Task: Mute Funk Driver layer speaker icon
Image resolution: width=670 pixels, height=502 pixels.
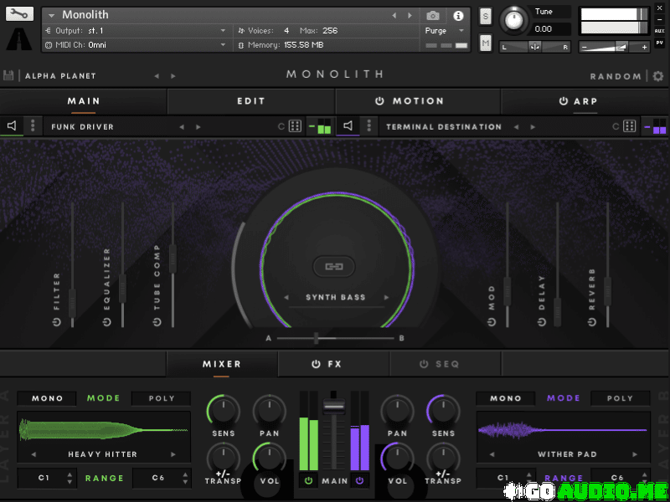Action: (x=13, y=126)
